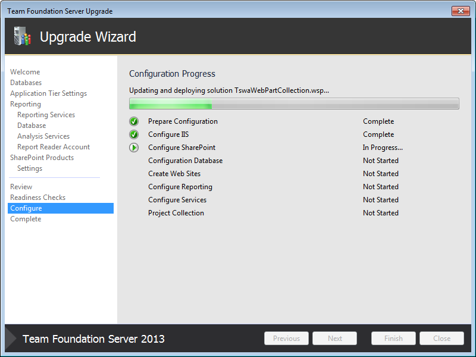
Task: Click the footer triangle beside Team Foundation Server 2013
Action: point(11,339)
